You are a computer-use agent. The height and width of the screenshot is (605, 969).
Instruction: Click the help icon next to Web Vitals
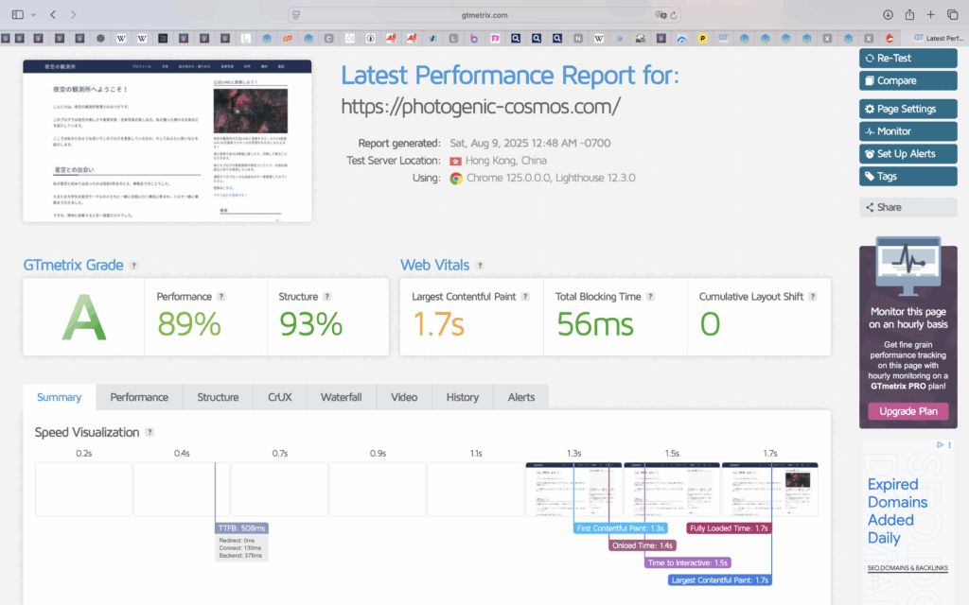pos(480,266)
